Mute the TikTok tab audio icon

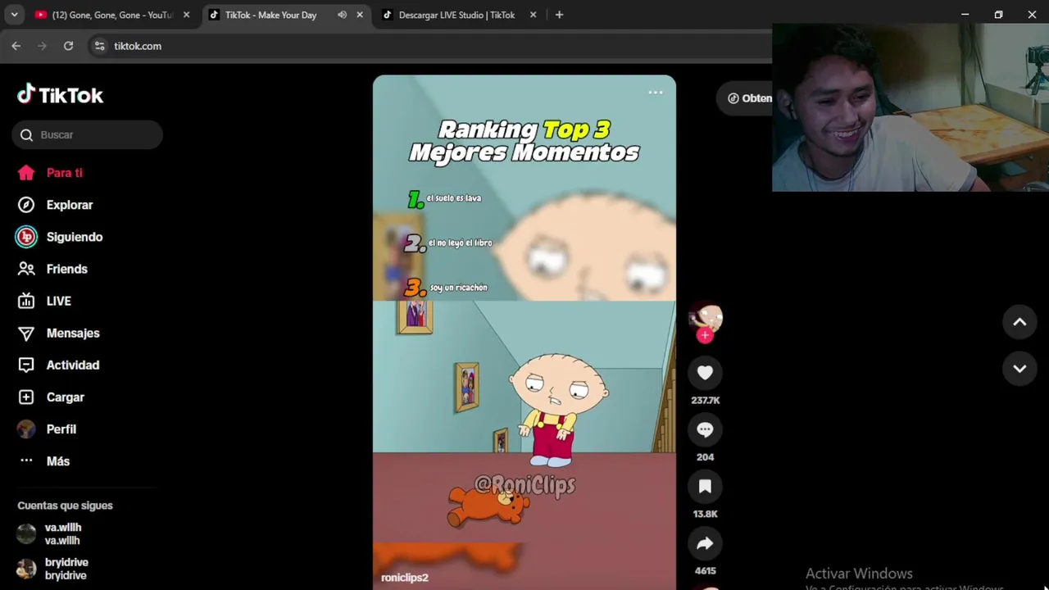tap(342, 15)
